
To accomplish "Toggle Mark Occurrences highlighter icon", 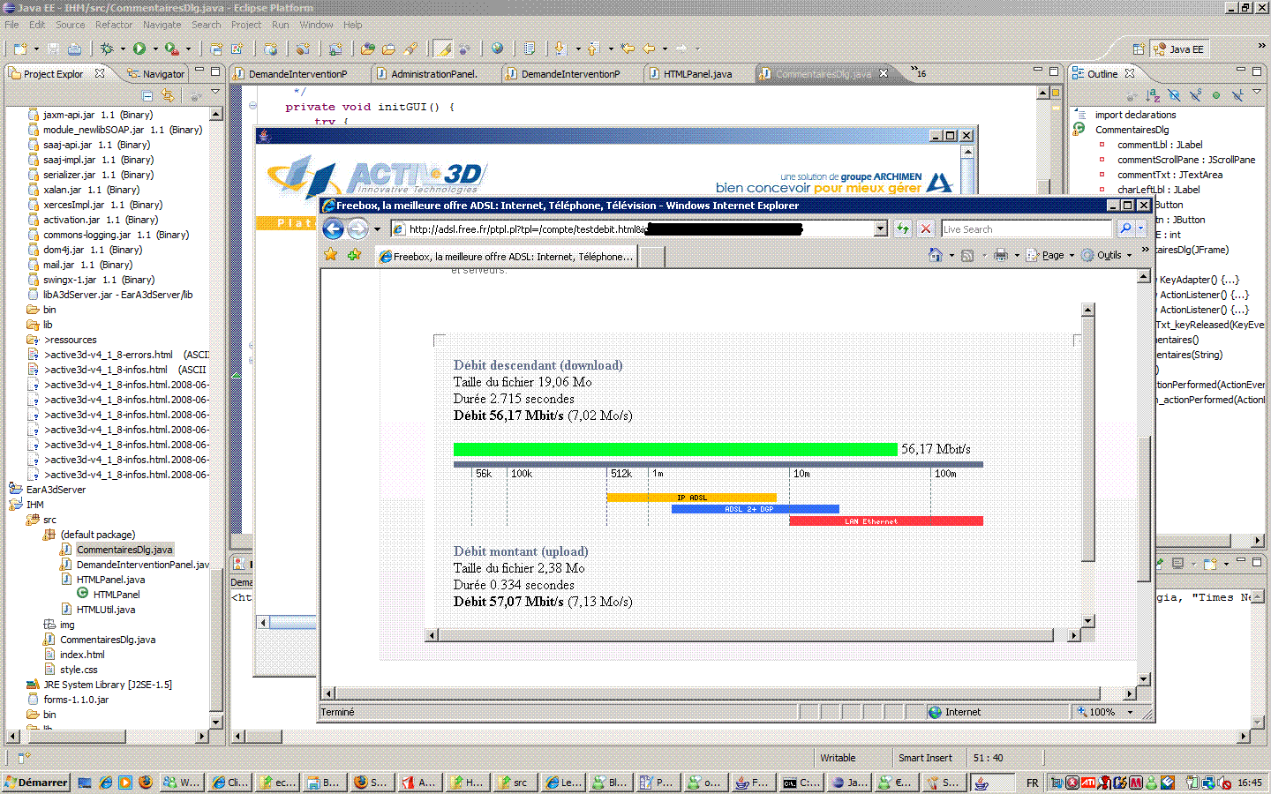I will pos(443,49).
